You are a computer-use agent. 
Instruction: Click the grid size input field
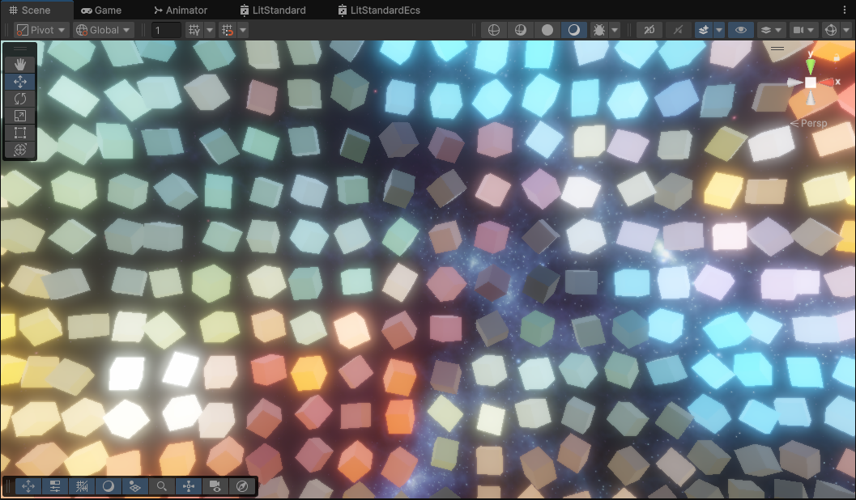[166, 29]
